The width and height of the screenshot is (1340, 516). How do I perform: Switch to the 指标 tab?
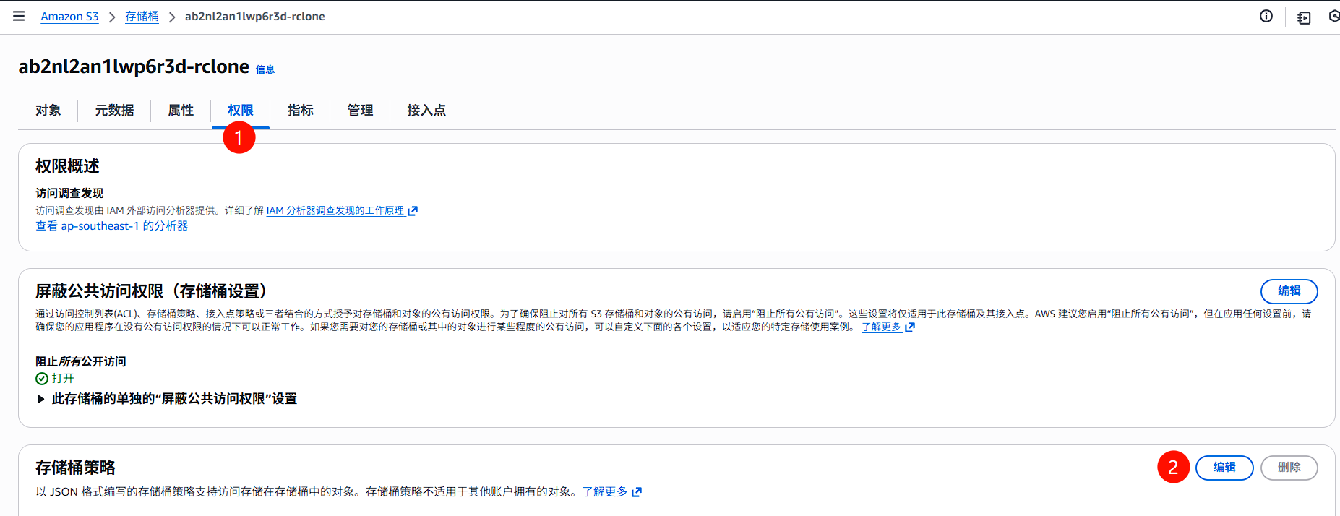point(300,111)
